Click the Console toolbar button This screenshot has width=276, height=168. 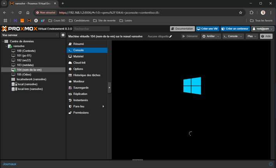231,36
